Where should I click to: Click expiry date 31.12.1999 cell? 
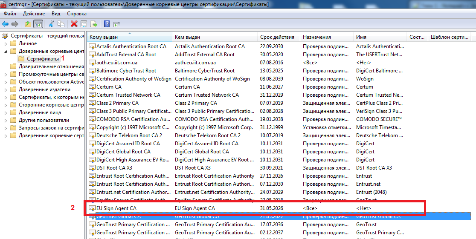coord(272,127)
